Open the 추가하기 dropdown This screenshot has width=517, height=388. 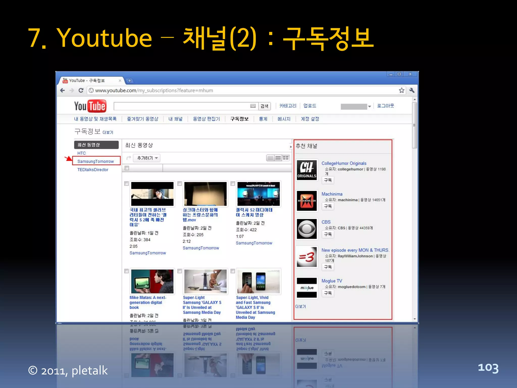coord(147,158)
